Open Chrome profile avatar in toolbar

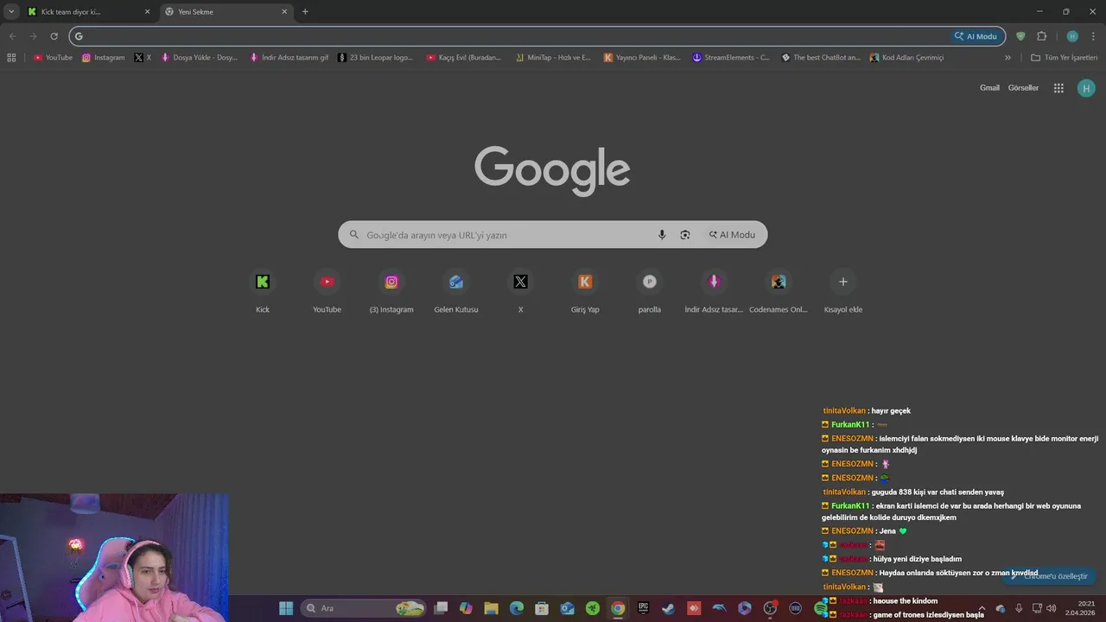pyautogui.click(x=1072, y=36)
